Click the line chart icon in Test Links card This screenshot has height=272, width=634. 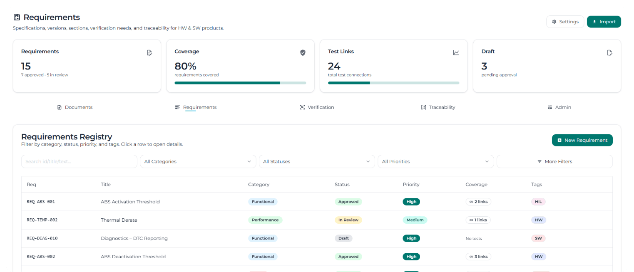[456, 53]
